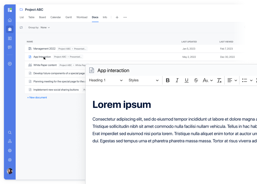Switch to the Calendar tab
Viewport: 257px width, 184px height.
[56, 17]
